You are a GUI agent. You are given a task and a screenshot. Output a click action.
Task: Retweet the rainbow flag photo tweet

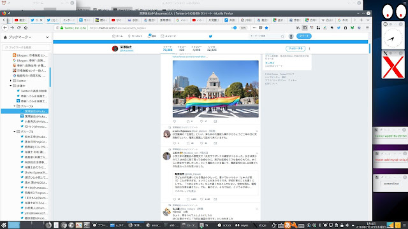188,121
